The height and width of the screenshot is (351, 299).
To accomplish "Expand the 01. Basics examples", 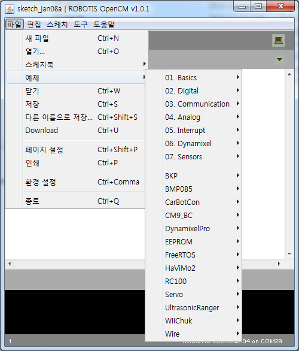I will 194,78.
